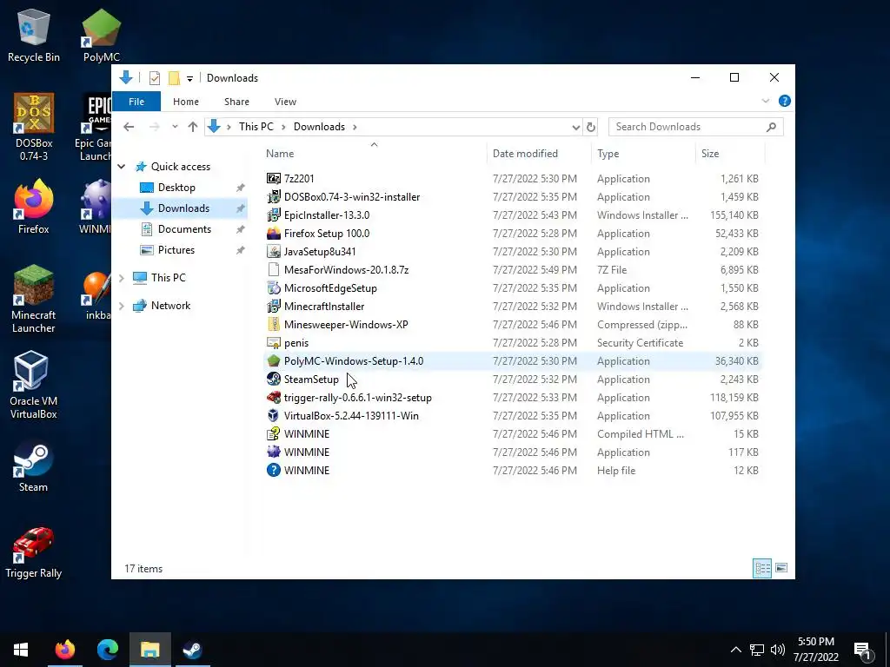Click the WINMINE Compiled HTML icon
890x667 pixels.
274,434
